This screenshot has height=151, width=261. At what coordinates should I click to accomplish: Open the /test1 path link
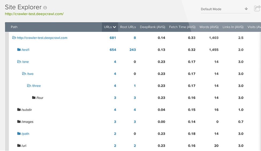coord(25,50)
